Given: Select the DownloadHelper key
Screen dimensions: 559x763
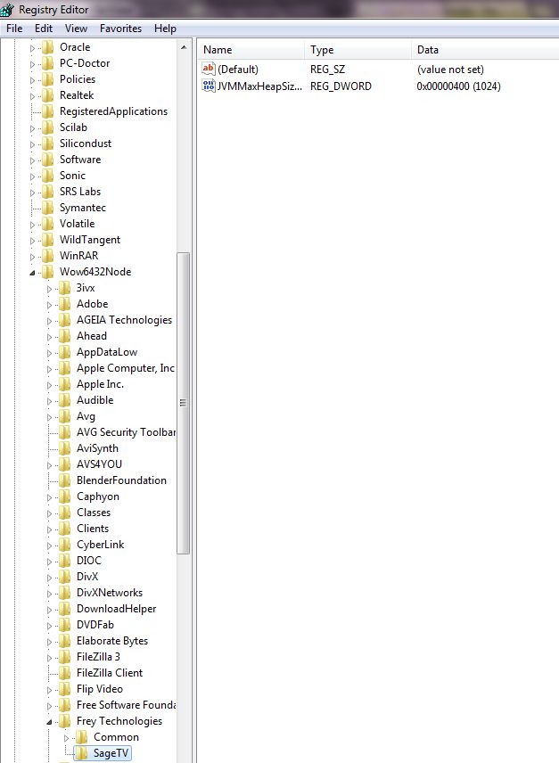Looking at the screenshot, I should coord(116,609).
